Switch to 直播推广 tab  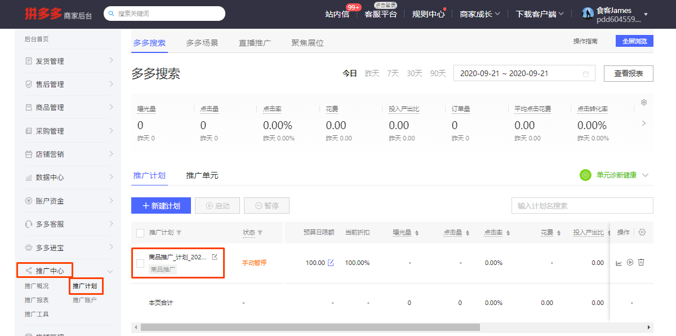pos(255,43)
